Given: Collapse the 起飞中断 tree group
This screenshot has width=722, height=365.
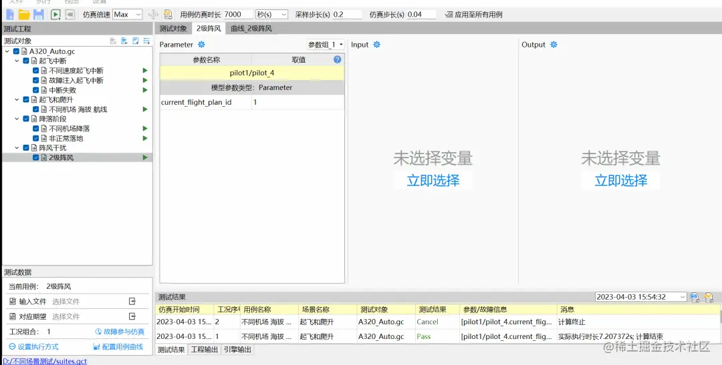Looking at the screenshot, I should 17,61.
